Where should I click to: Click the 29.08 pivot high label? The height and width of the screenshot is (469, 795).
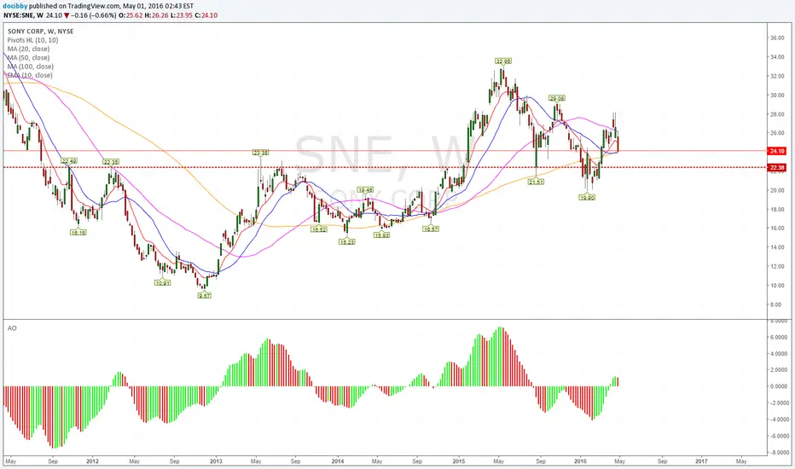[x=557, y=98]
